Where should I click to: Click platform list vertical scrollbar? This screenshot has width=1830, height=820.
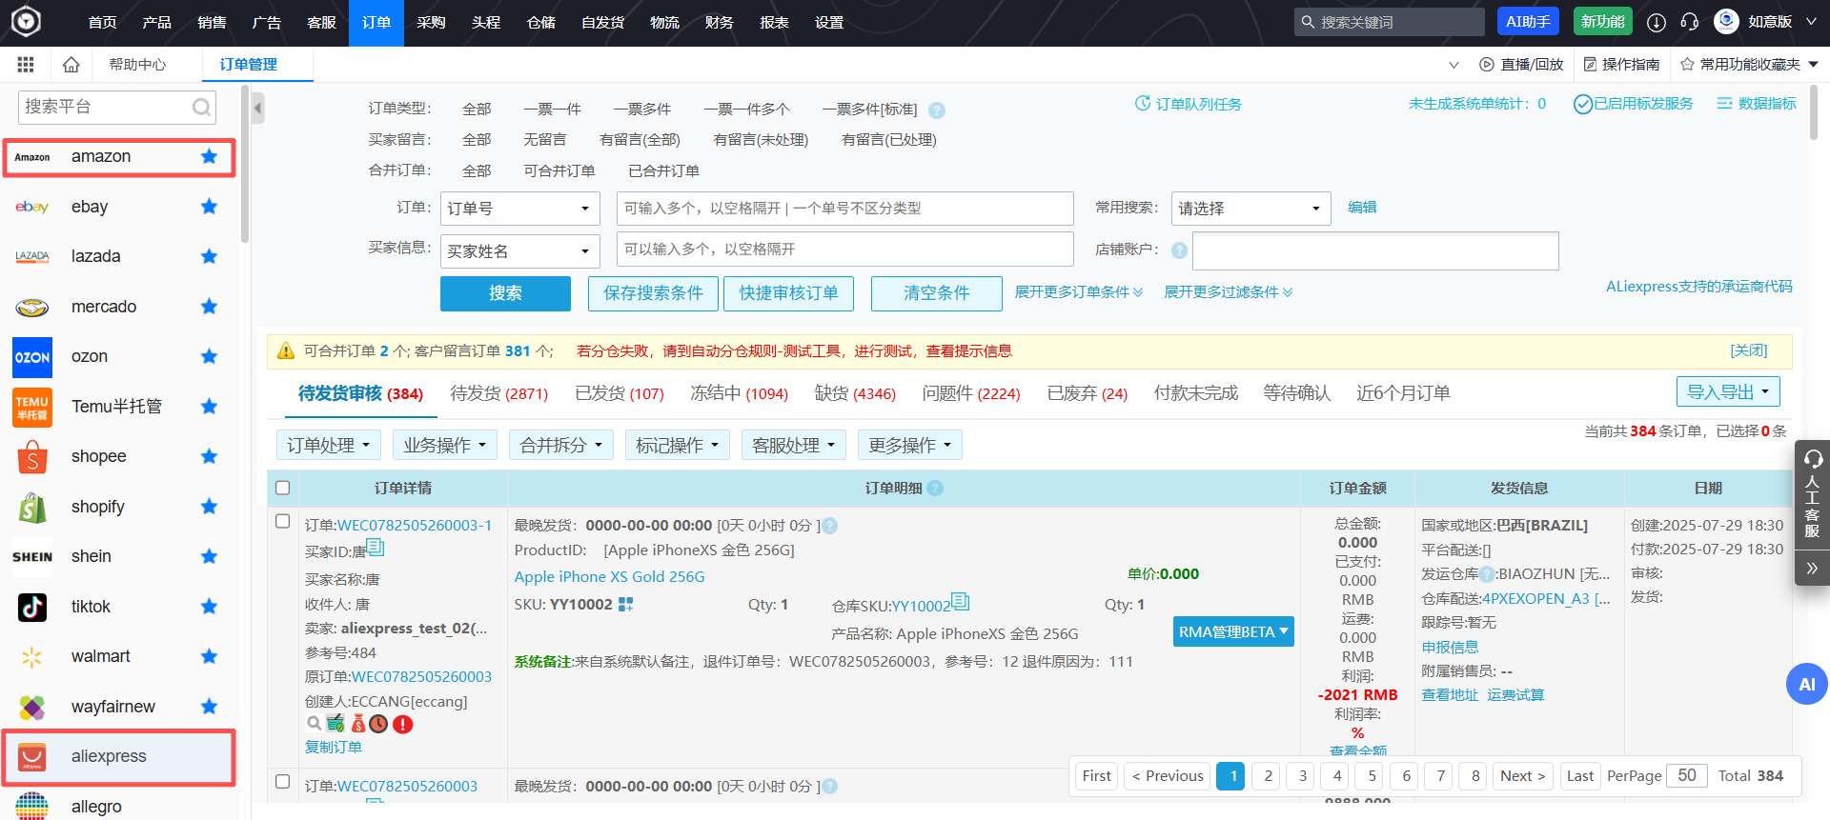[x=245, y=164]
